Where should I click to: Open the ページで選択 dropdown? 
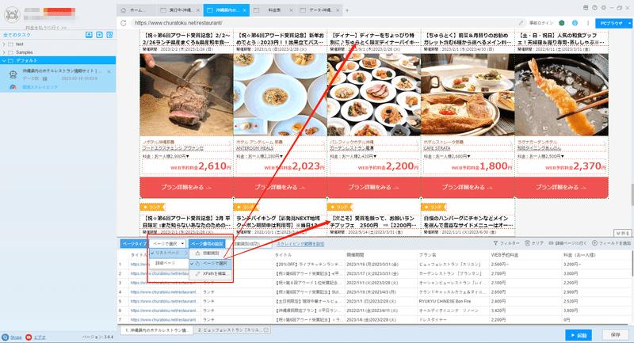coord(167,244)
